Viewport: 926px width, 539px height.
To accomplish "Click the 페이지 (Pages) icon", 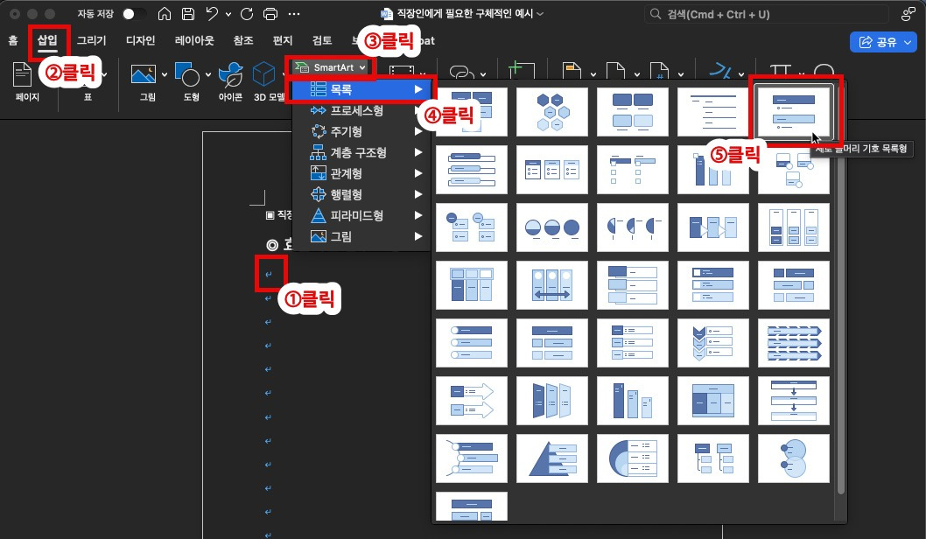I will (23, 75).
